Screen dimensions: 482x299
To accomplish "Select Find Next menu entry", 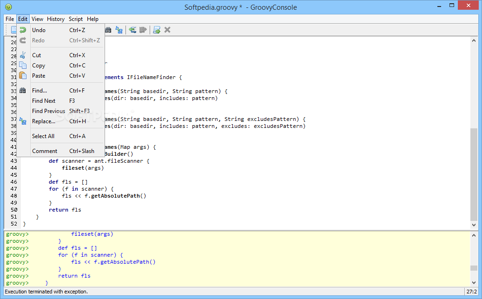I will [x=60, y=101].
